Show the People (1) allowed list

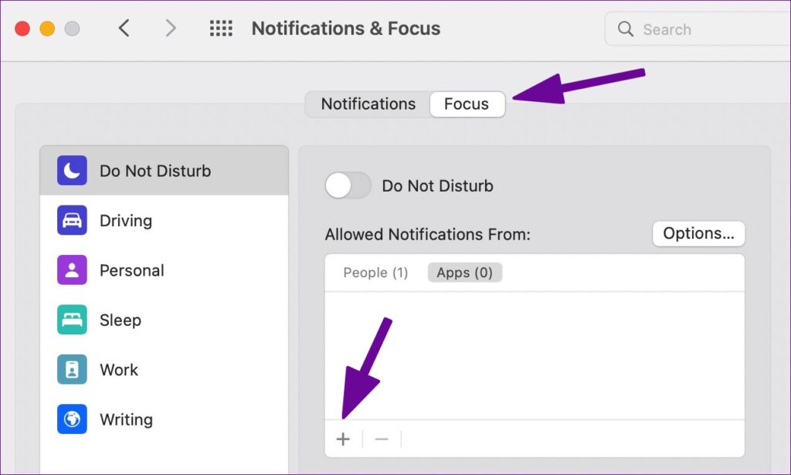point(375,273)
